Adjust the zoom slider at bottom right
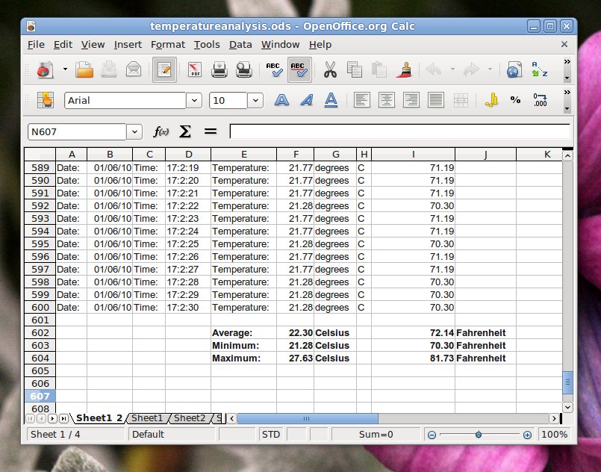The width and height of the screenshot is (601, 472). (479, 434)
